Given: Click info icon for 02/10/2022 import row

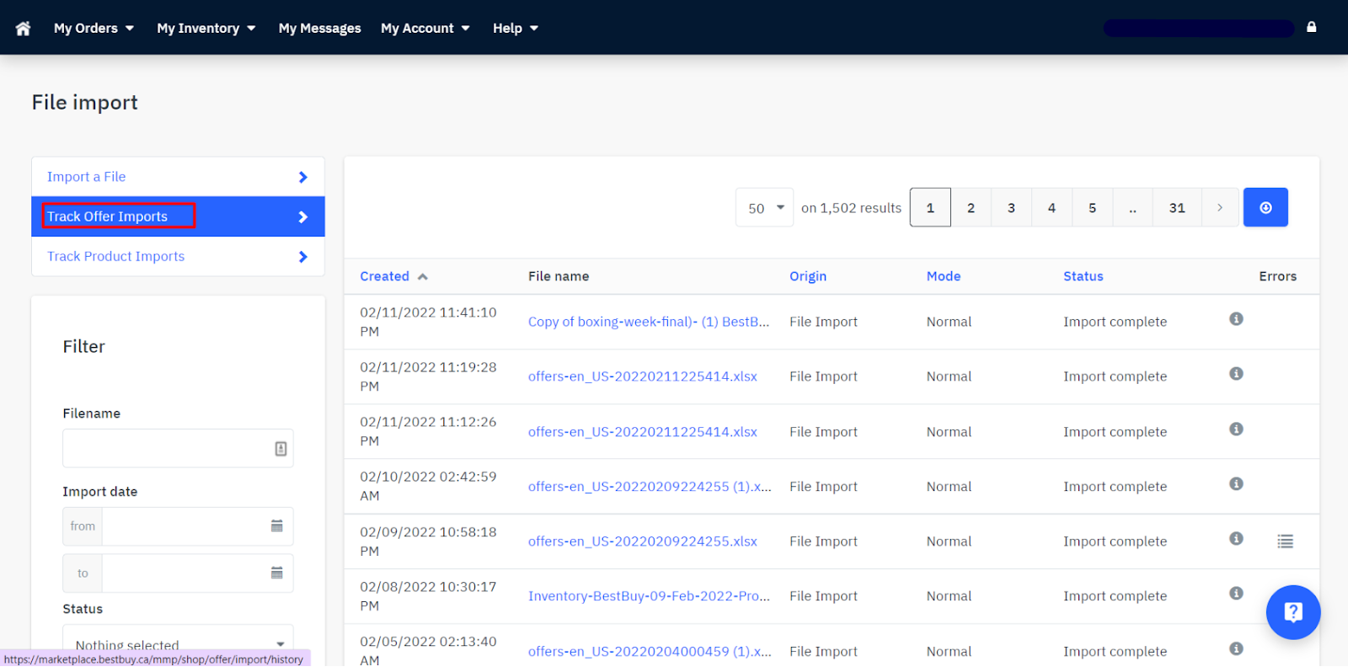Looking at the screenshot, I should click(x=1236, y=484).
